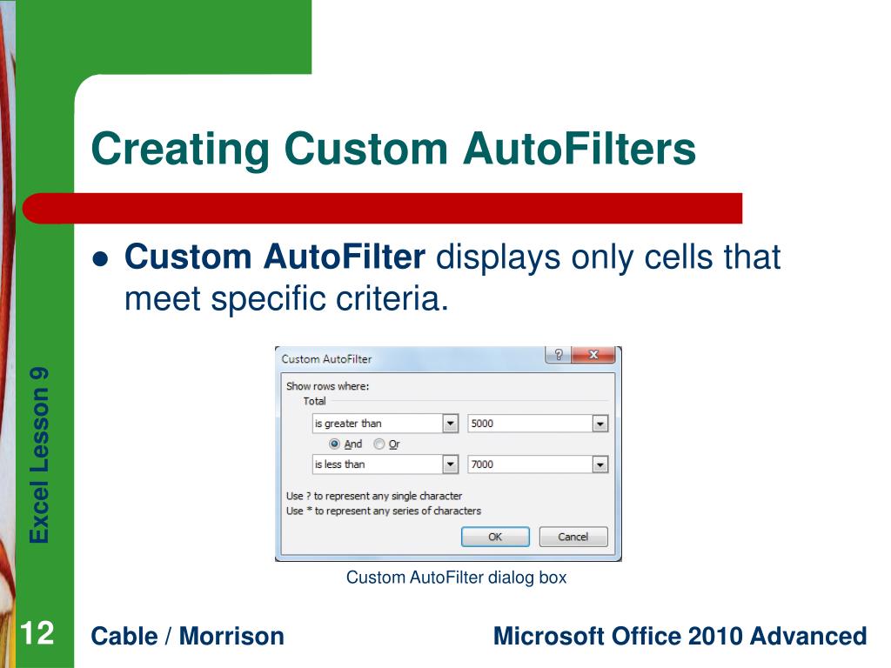Click the 'Total' field label
891x668 pixels.
(x=314, y=401)
